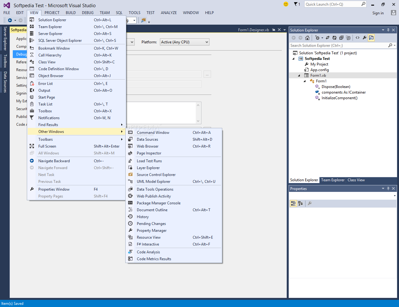
Task: Select App.config in Solution Explorer
Action: [320, 70]
